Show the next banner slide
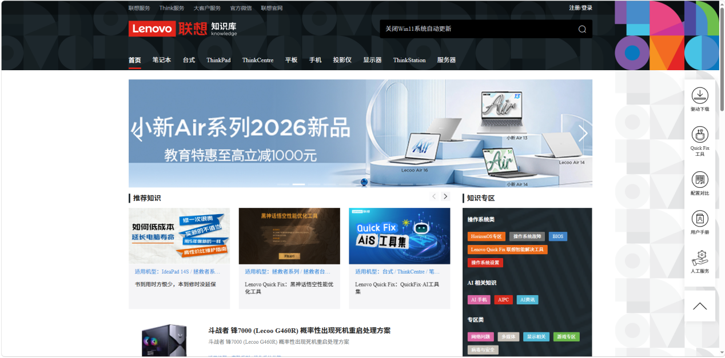725x358 pixels. tap(583, 133)
